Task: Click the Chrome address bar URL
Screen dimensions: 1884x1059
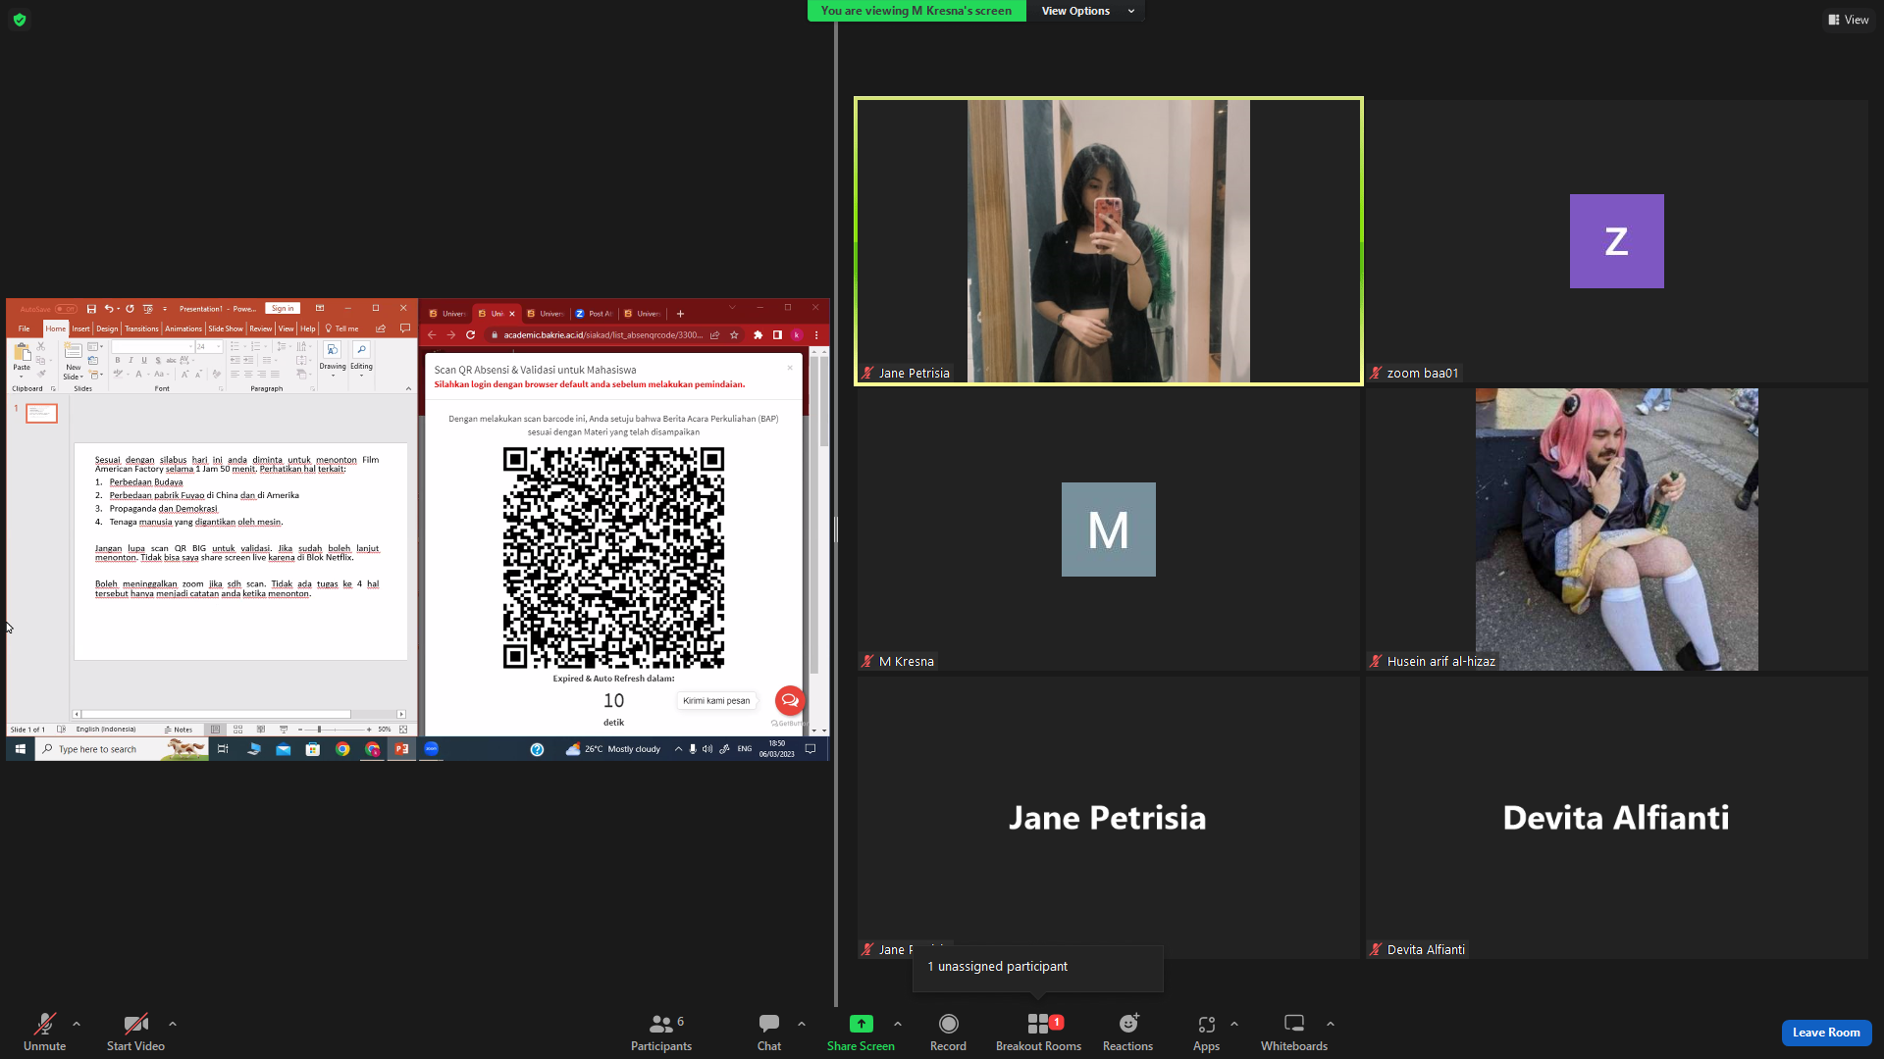Action: pyautogui.click(x=602, y=335)
